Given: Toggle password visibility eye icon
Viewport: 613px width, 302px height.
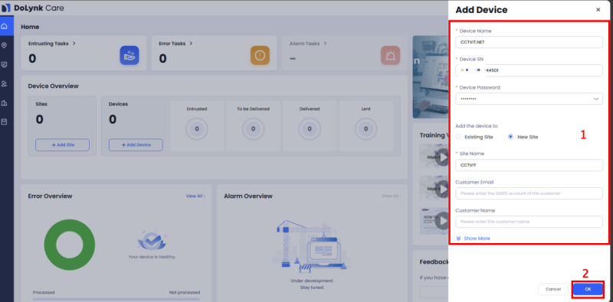Looking at the screenshot, I should (x=596, y=99).
